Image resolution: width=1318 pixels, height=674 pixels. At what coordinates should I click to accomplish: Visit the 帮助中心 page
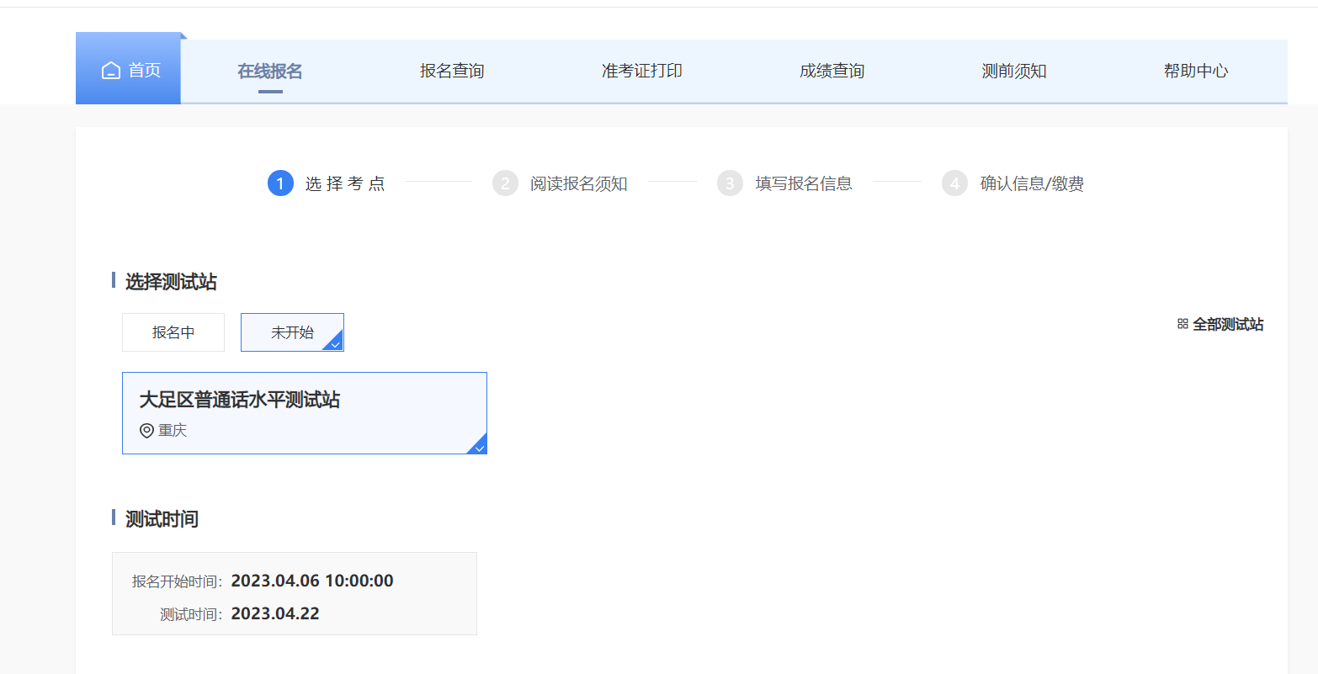(1196, 72)
